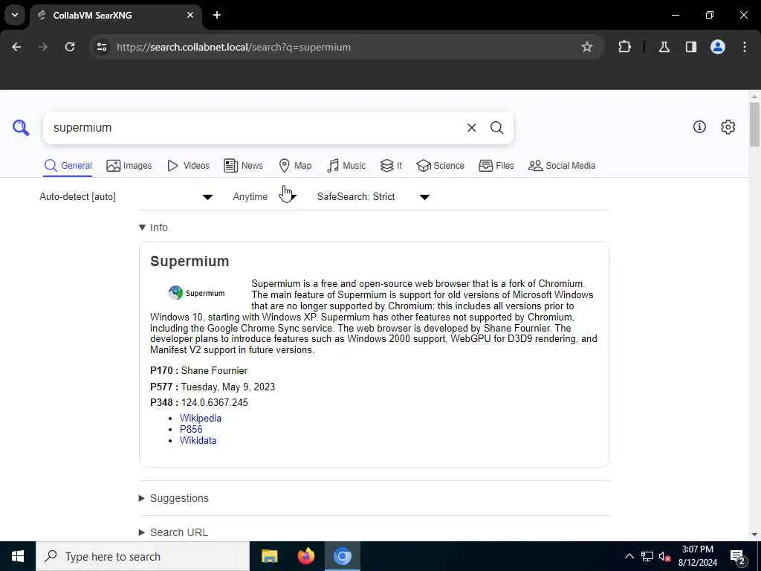The height and width of the screenshot is (571, 761).
Task: Open Chrome Labs flask icon
Action: [664, 47]
